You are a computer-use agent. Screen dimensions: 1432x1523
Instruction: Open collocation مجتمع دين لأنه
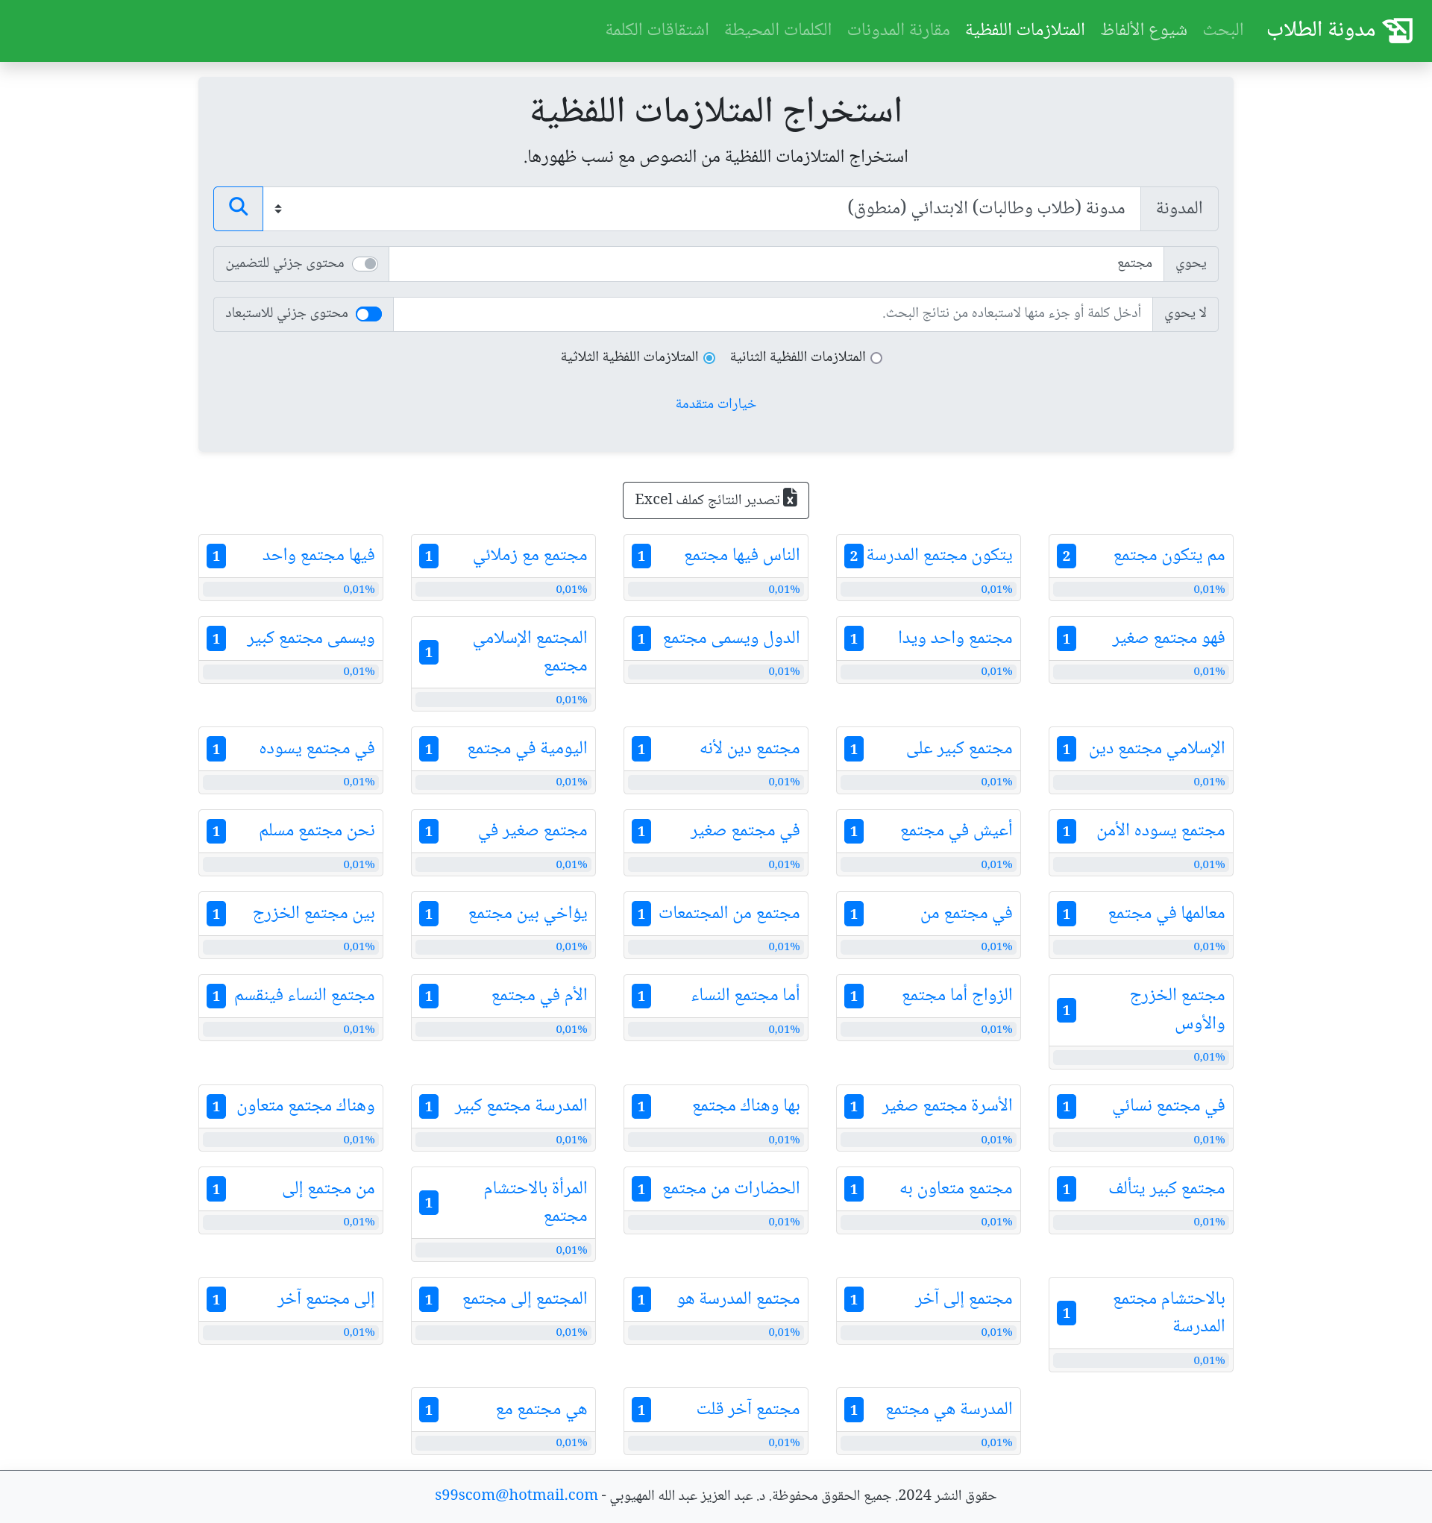pyautogui.click(x=750, y=749)
